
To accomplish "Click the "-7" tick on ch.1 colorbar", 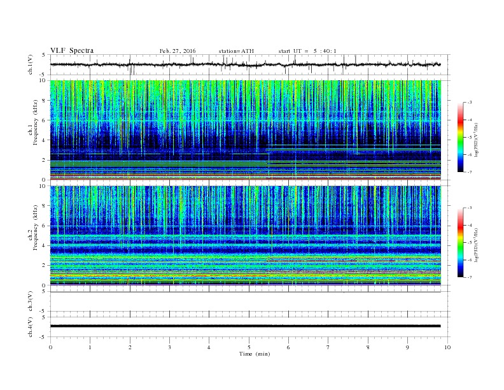I will (x=470, y=172).
